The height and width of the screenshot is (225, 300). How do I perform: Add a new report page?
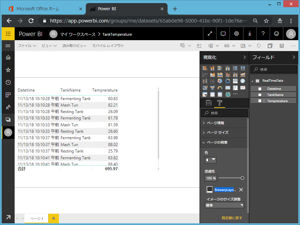pos(53,218)
